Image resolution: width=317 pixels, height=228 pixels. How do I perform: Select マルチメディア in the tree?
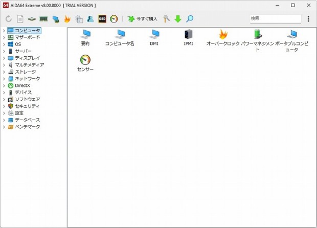point(26,65)
